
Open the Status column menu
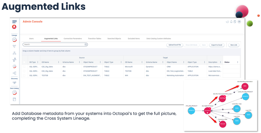tap(237, 62)
